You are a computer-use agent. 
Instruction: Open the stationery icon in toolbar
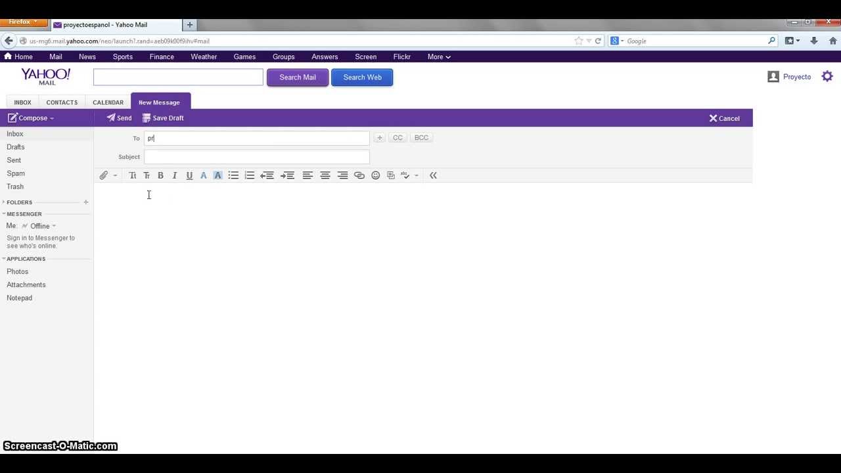(391, 175)
